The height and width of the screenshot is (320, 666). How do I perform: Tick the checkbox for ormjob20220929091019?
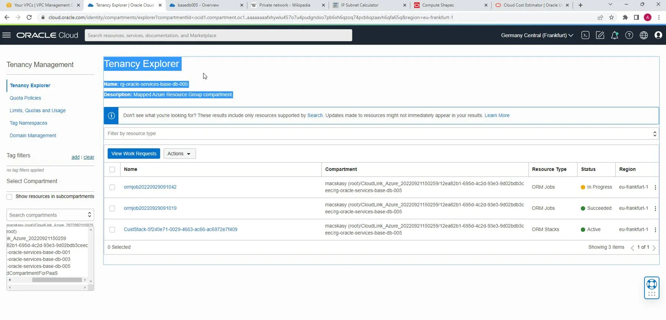coord(112,208)
